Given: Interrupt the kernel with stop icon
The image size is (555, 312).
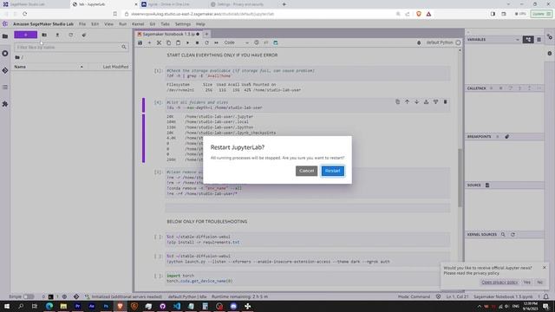Looking at the screenshot, I should click(x=197, y=42).
